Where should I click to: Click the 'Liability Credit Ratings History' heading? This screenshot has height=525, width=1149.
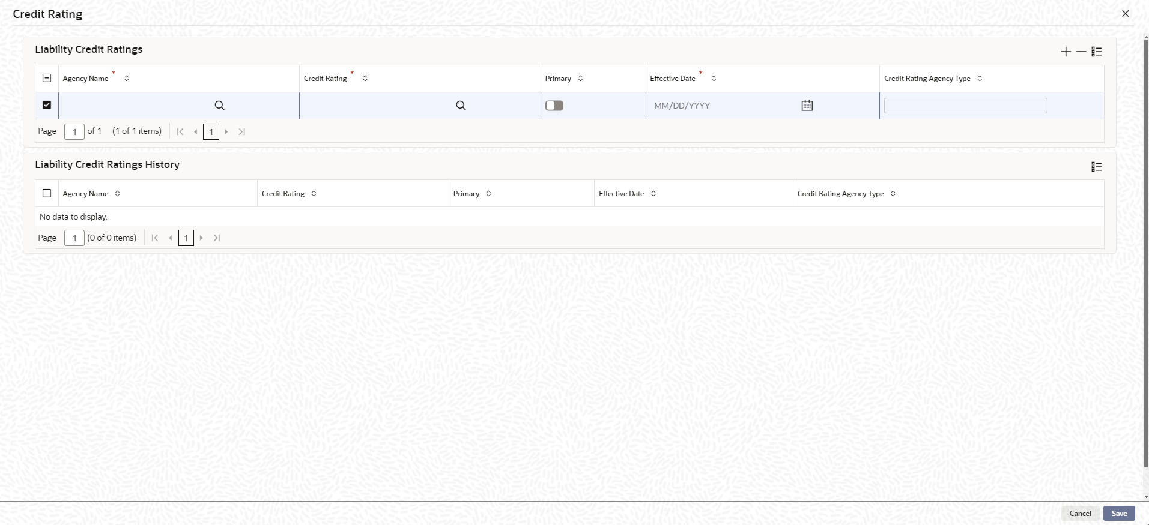(108, 164)
